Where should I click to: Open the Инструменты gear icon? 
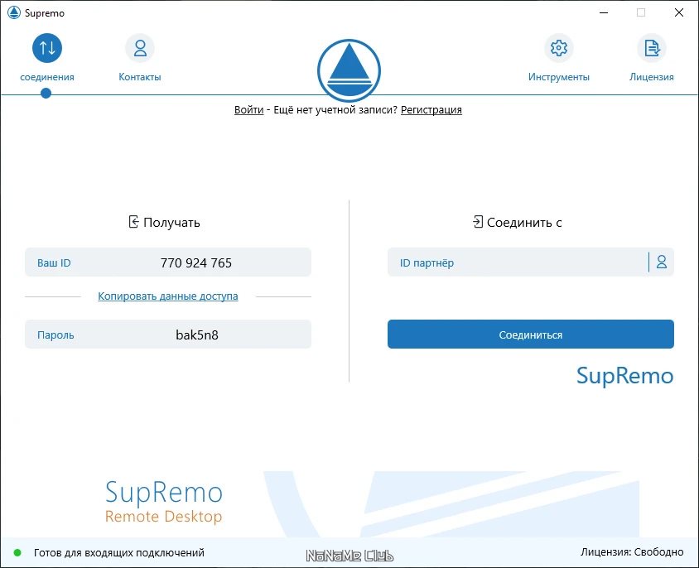tap(558, 48)
